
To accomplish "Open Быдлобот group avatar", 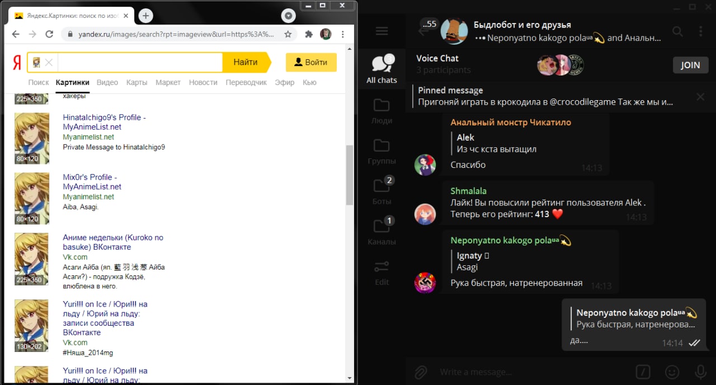I will coord(454,31).
